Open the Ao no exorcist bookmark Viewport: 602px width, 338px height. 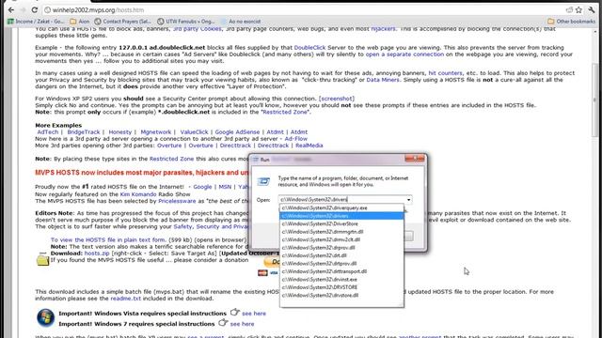[x=241, y=22]
